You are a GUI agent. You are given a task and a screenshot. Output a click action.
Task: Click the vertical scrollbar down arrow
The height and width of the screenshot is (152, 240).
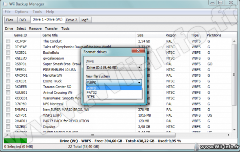(x=234, y=130)
